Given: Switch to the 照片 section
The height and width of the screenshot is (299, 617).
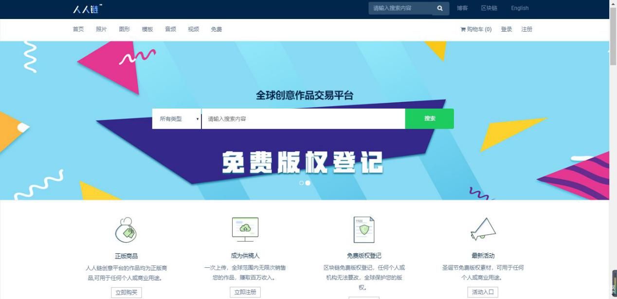Looking at the screenshot, I should pos(101,29).
